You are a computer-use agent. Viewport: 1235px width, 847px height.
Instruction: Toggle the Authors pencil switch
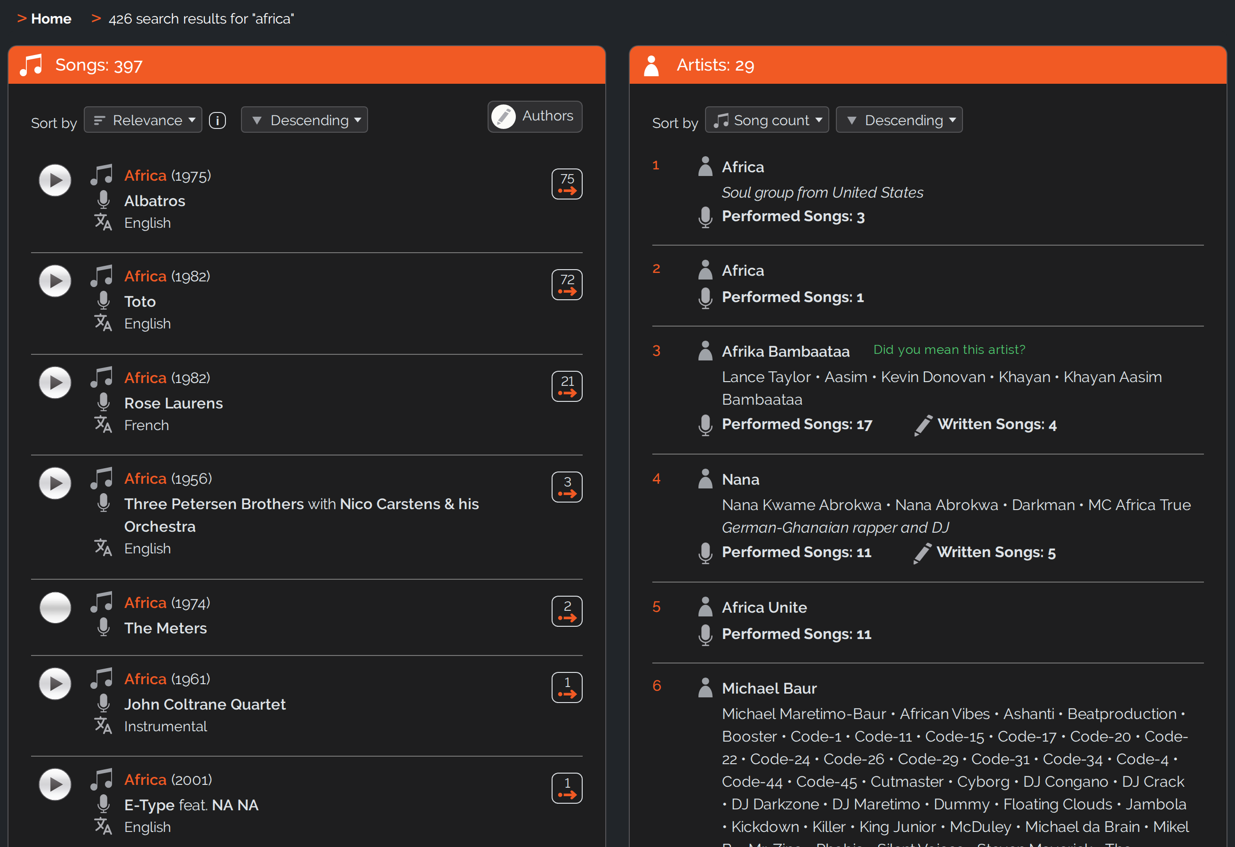(x=535, y=116)
